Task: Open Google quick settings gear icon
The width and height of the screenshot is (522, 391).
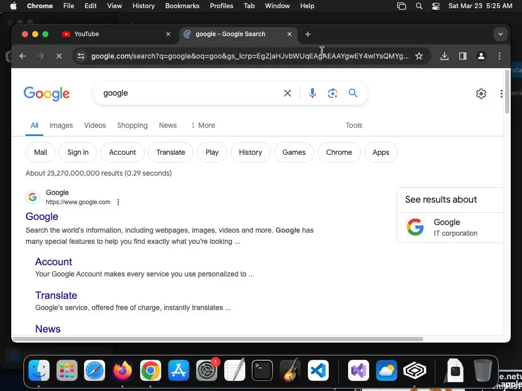Action: pos(481,94)
